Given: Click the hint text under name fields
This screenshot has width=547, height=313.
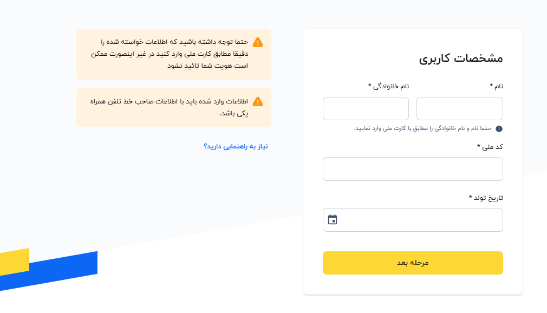Looking at the screenshot, I should (x=422, y=128).
